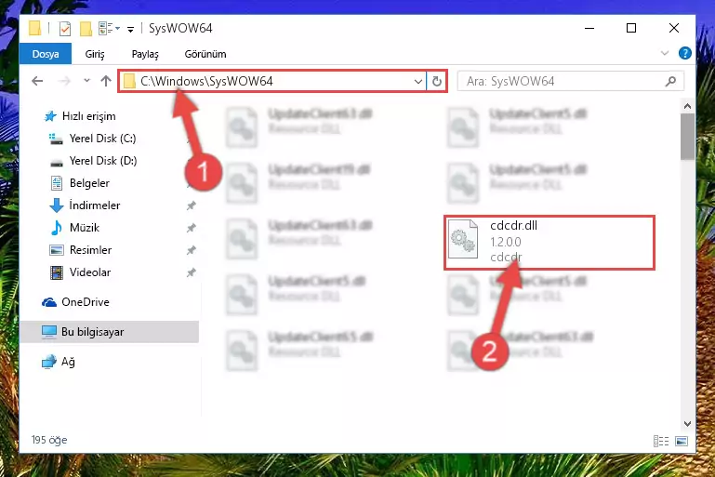Go up one folder level with up arrow
Screen dimensions: 715x477
click(x=106, y=81)
